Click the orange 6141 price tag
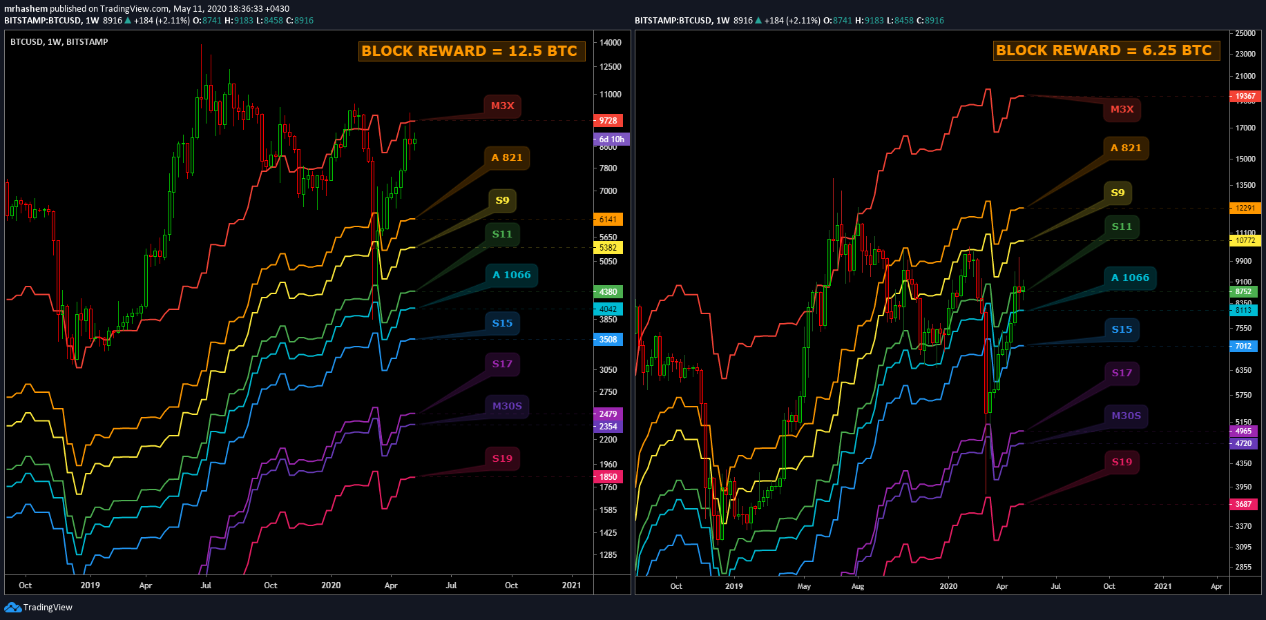Viewport: 1266px width, 620px height. point(608,220)
